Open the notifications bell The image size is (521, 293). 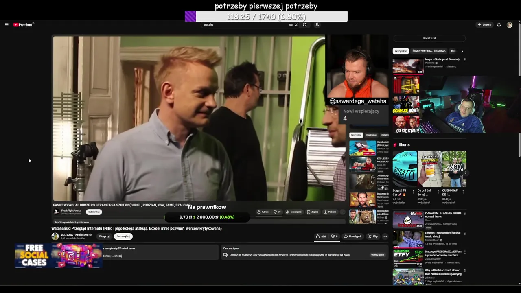click(499, 25)
